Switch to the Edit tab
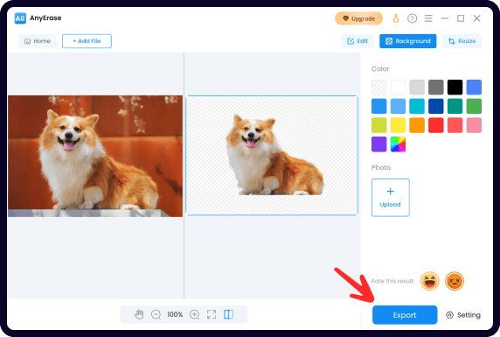Image resolution: width=500 pixels, height=337 pixels. pyautogui.click(x=358, y=41)
